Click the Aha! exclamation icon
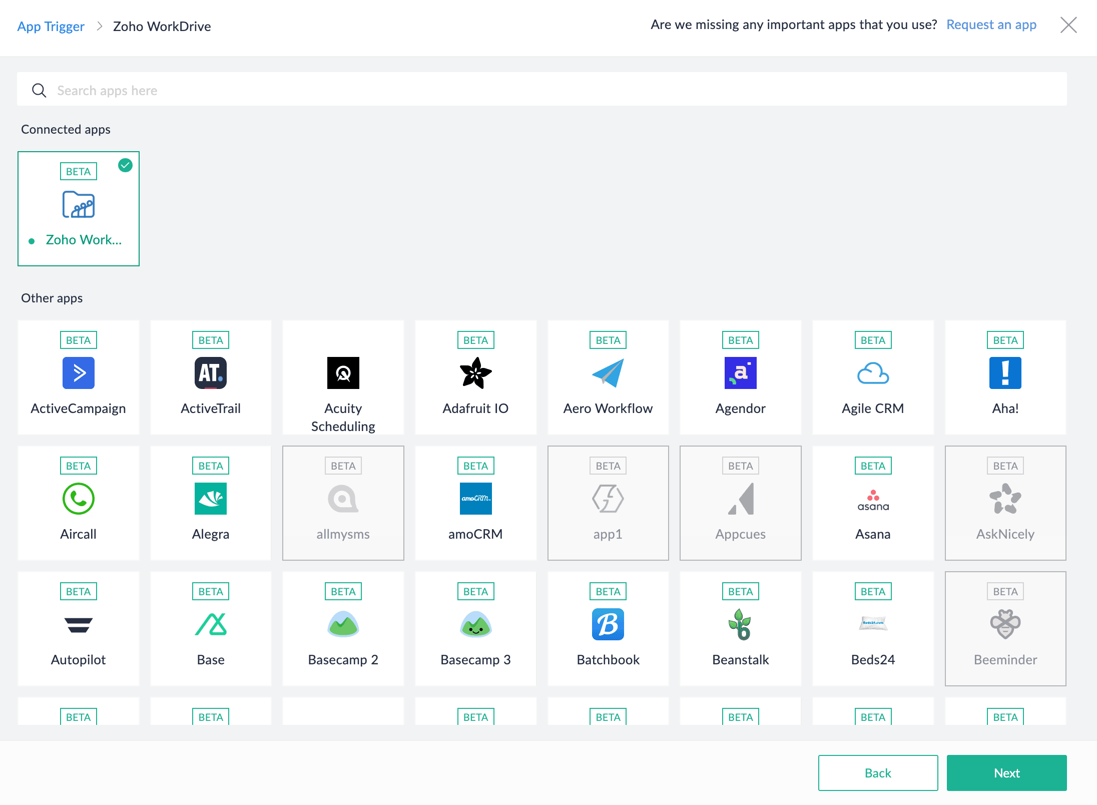This screenshot has width=1097, height=805. click(x=1005, y=373)
